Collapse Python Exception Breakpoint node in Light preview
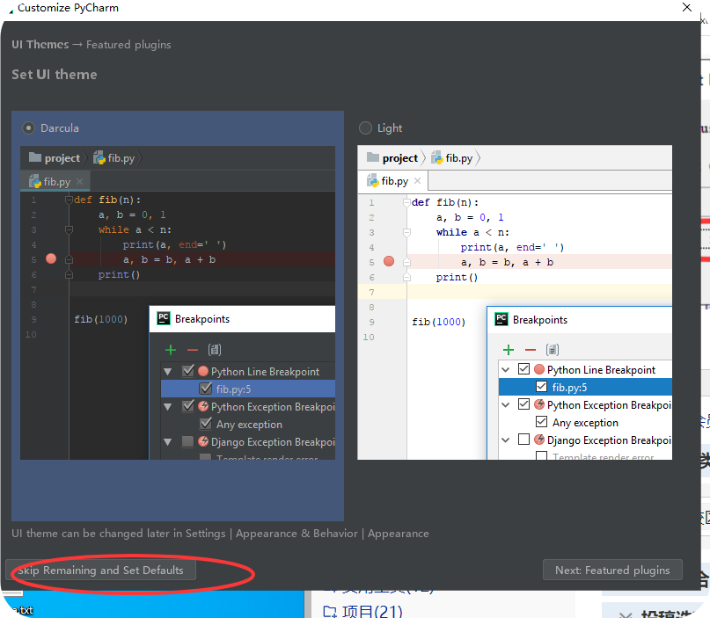The height and width of the screenshot is (618, 710). (x=506, y=404)
